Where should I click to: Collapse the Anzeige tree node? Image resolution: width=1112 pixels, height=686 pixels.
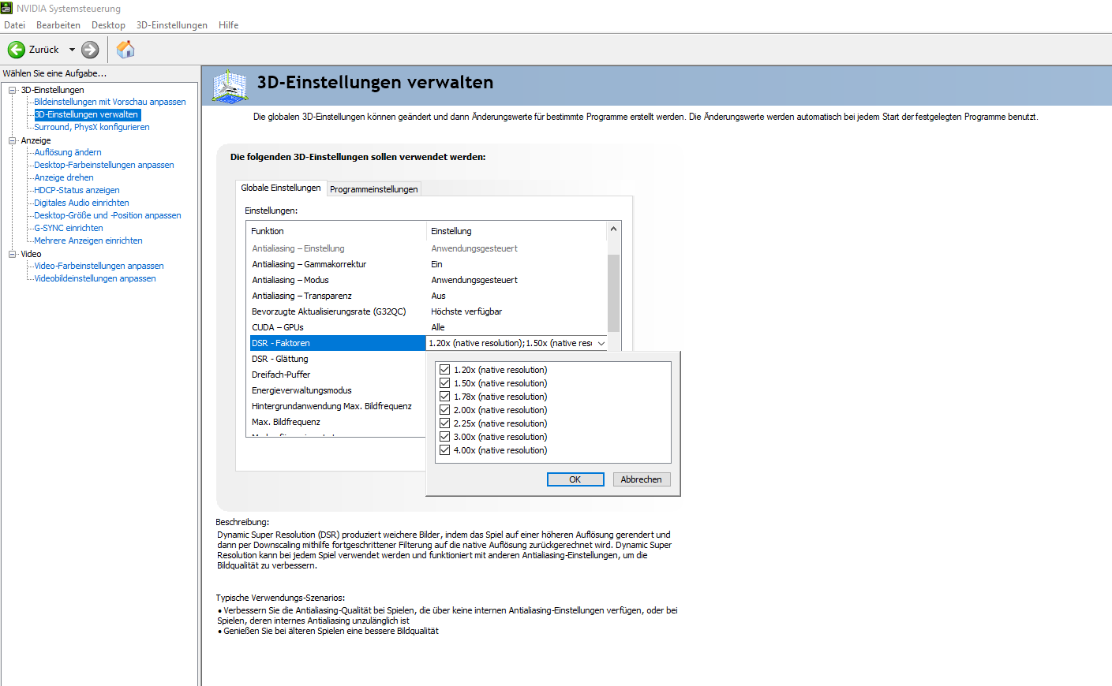13,140
